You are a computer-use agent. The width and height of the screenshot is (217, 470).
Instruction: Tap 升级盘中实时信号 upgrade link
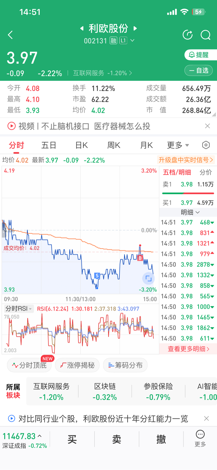(186, 160)
